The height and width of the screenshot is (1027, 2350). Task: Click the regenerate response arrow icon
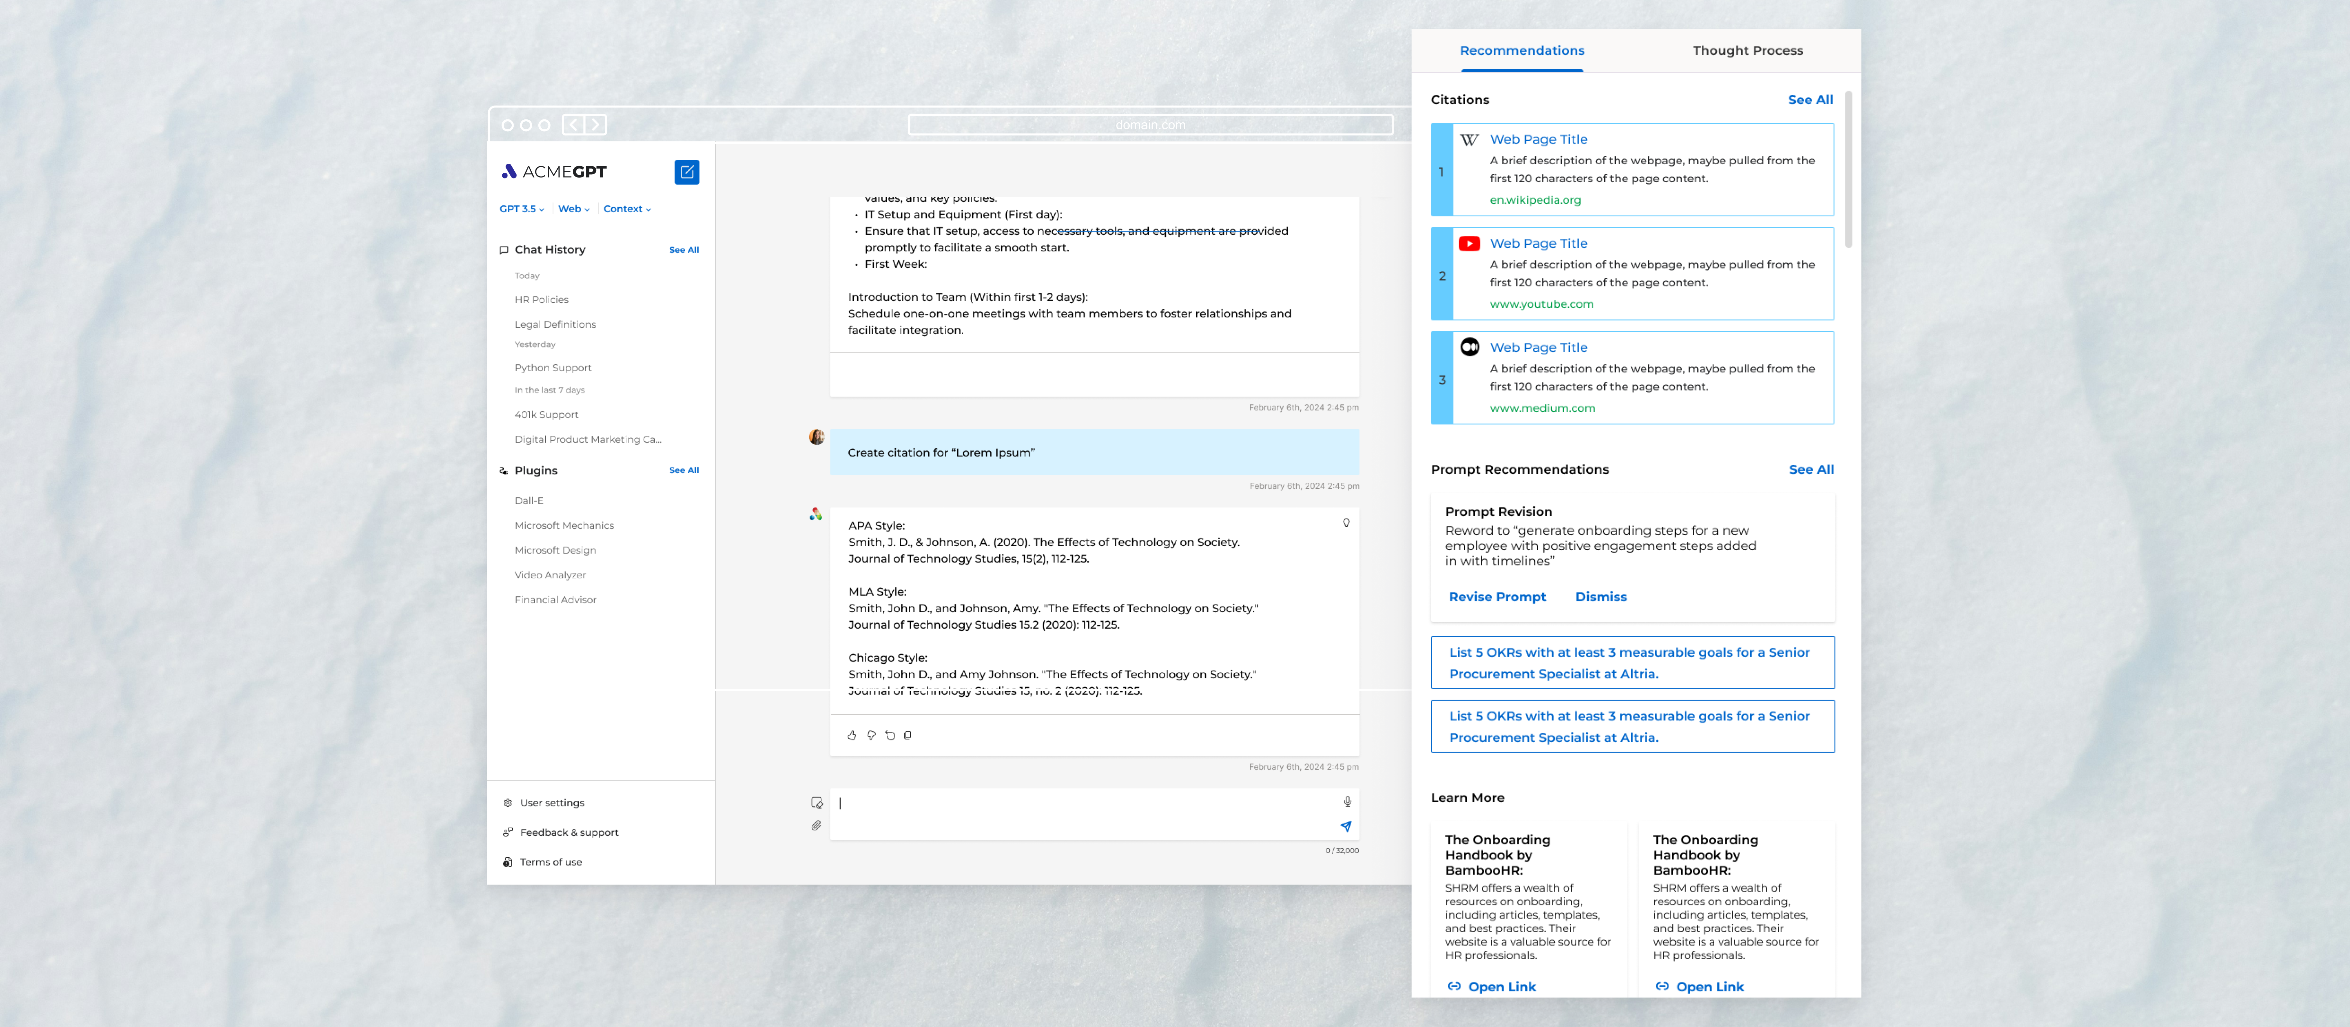[x=890, y=735]
